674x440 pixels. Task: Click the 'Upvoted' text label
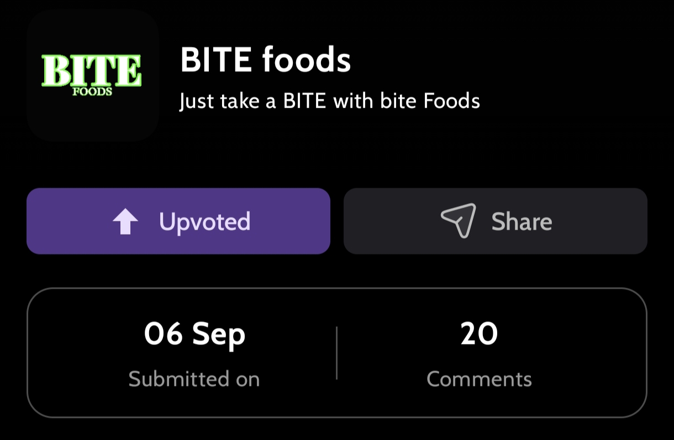pyautogui.click(x=204, y=221)
